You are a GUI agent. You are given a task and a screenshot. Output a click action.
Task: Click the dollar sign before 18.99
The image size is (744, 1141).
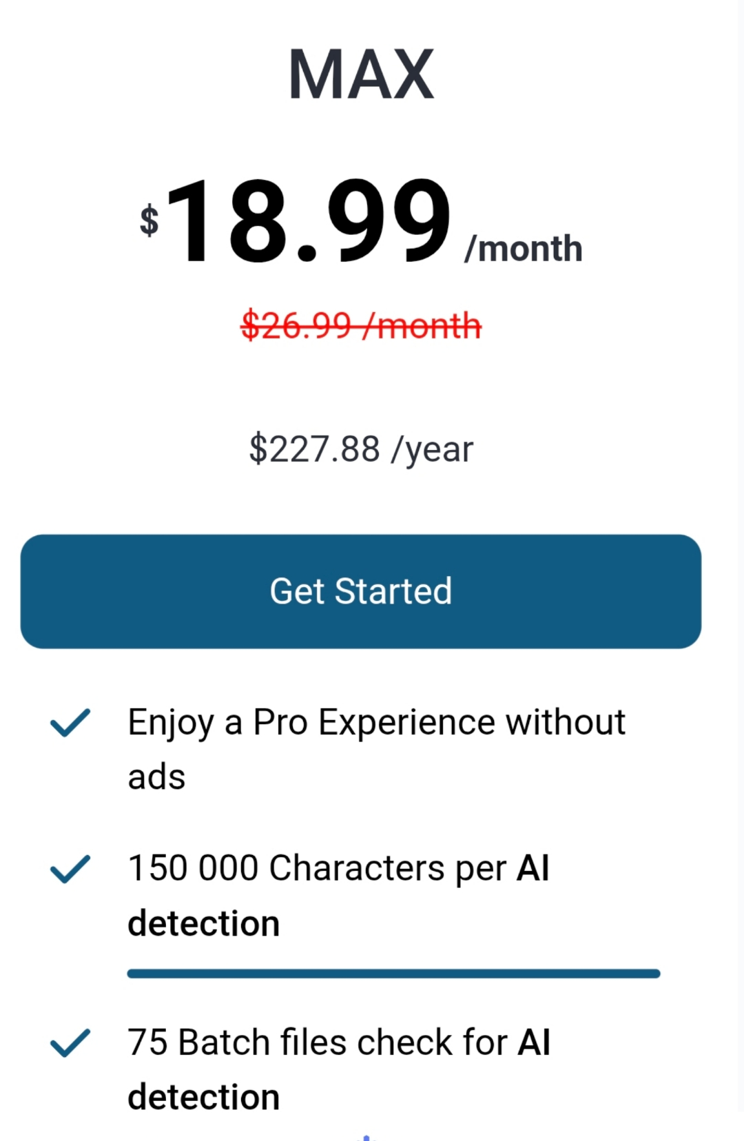(x=149, y=221)
